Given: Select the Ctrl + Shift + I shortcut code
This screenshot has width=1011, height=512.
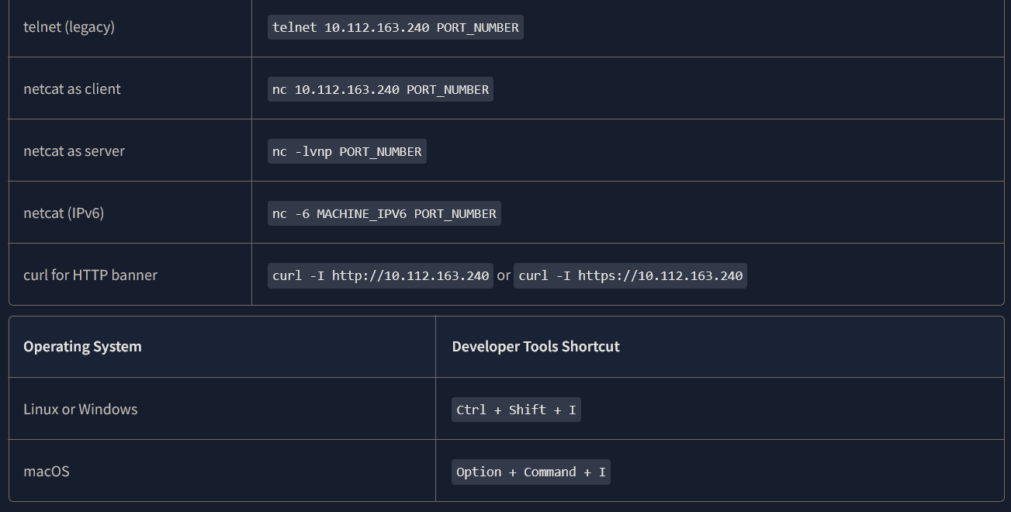Looking at the screenshot, I should click(516, 410).
